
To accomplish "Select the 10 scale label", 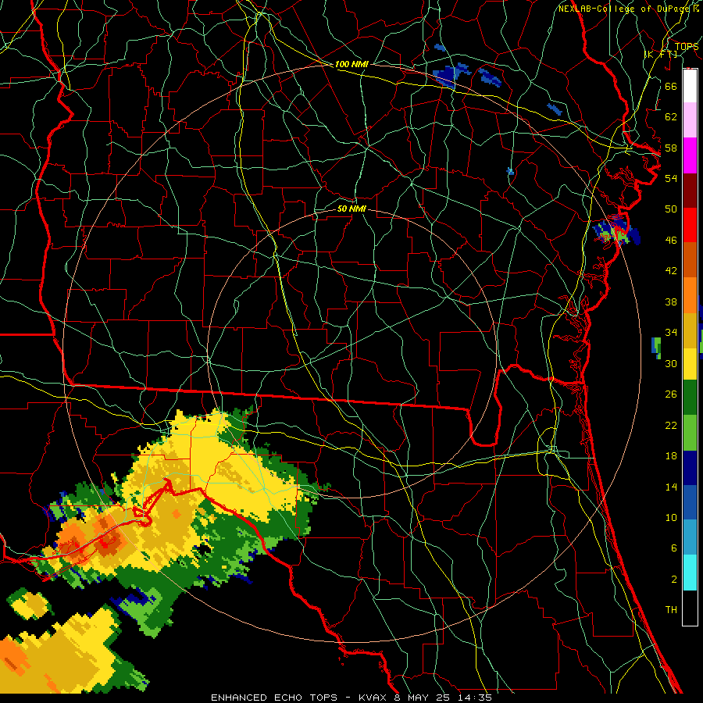I will click(671, 517).
